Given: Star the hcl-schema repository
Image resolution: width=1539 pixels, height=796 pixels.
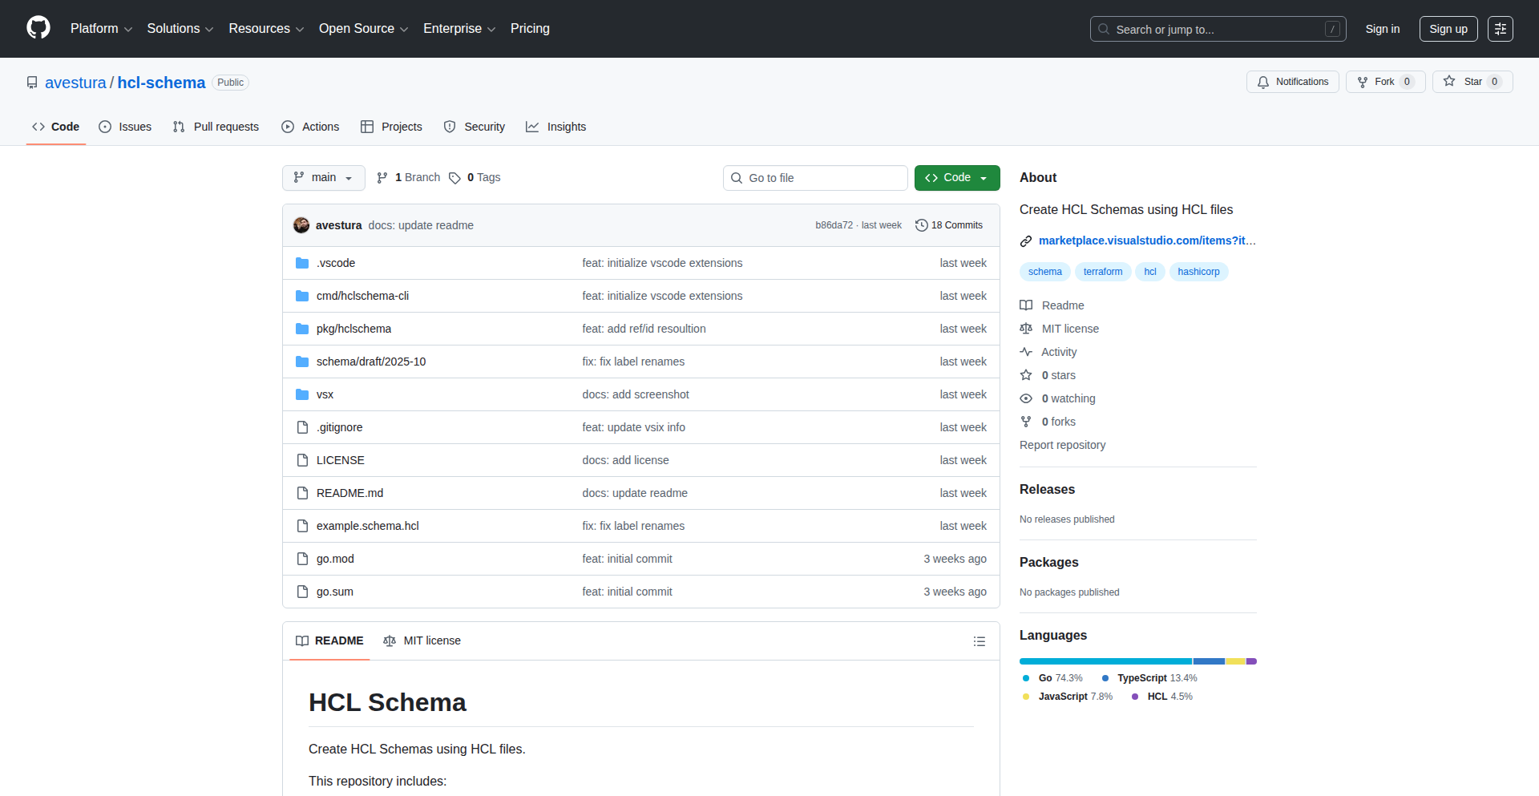Looking at the screenshot, I should click(1472, 81).
